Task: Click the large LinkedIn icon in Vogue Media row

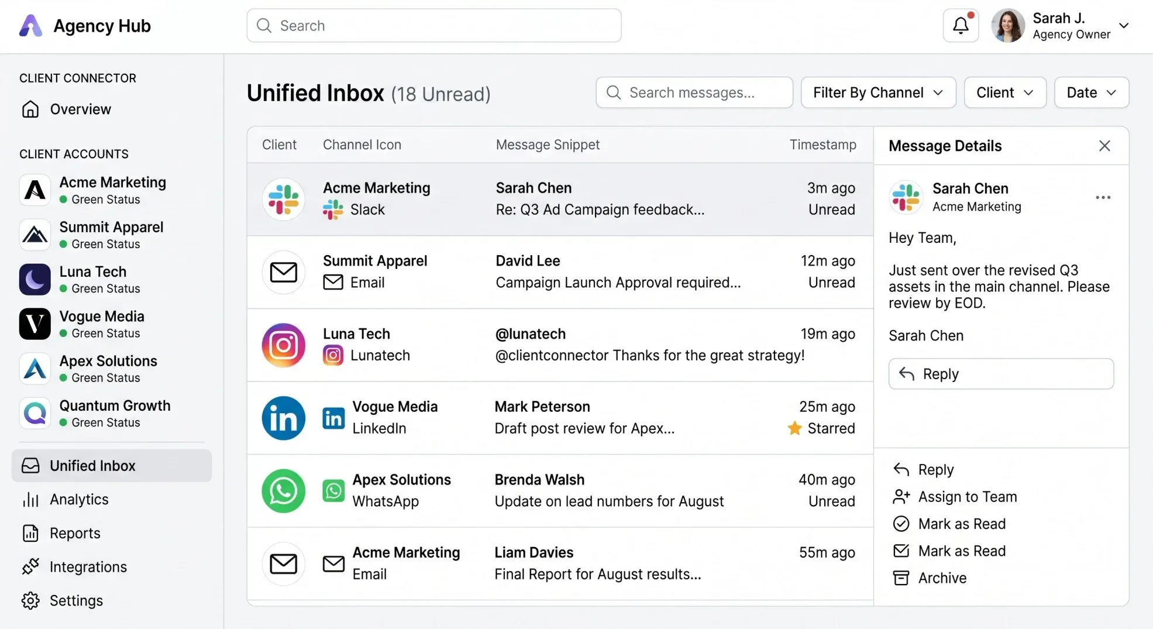Action: 284,418
